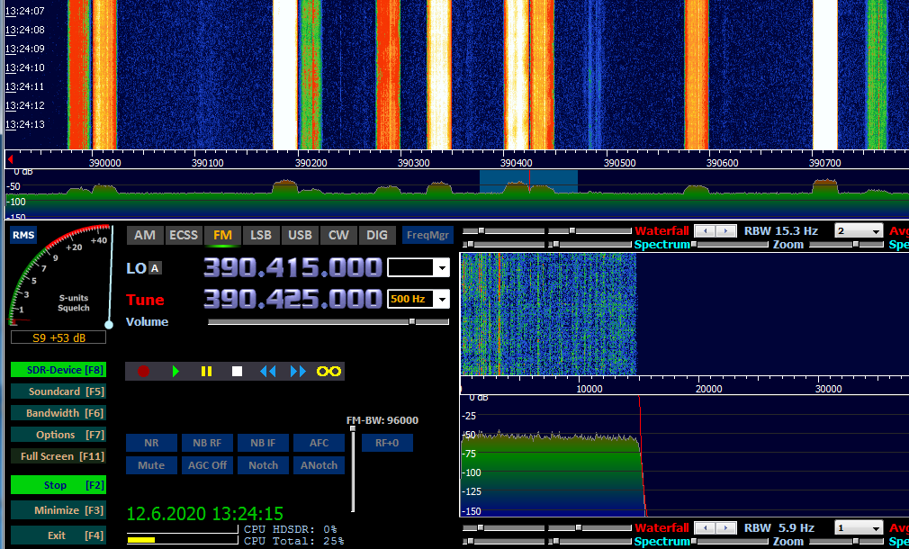The image size is (909, 549).
Task: Click right arrow beside RBW 5.9 Hz waterfall
Action: (725, 527)
